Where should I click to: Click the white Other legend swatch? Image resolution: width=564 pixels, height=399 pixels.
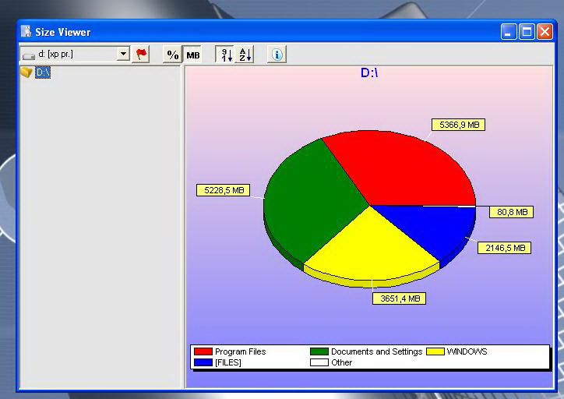click(x=319, y=362)
